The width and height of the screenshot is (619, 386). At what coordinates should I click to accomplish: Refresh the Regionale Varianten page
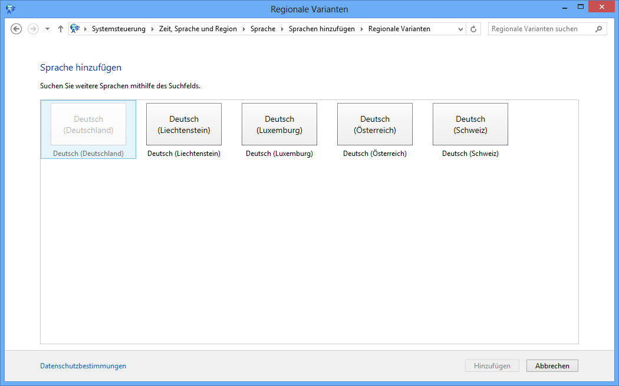coord(473,29)
